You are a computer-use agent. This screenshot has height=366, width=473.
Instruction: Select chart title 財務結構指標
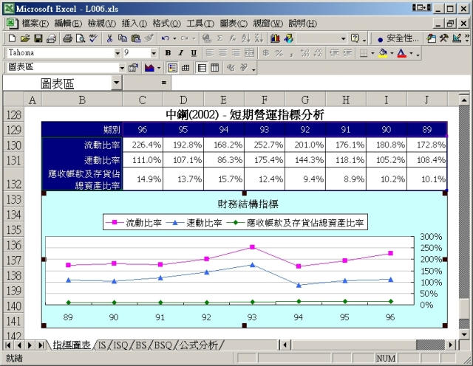(248, 204)
